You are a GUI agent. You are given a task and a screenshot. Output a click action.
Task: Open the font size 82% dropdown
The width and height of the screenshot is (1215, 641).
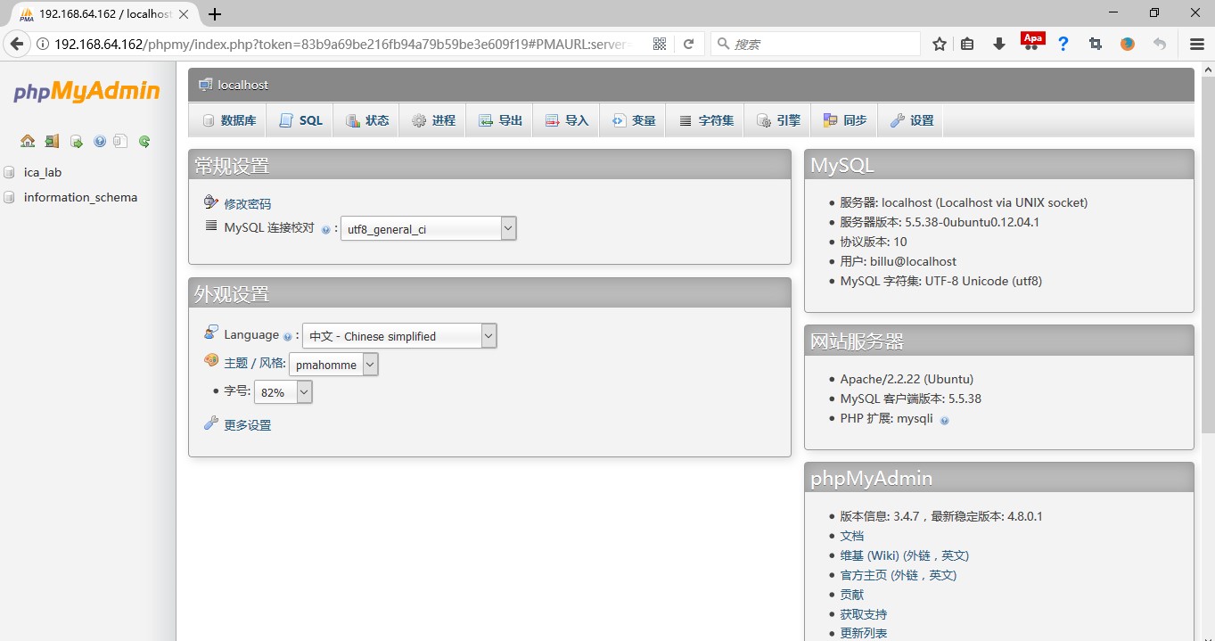pos(283,392)
